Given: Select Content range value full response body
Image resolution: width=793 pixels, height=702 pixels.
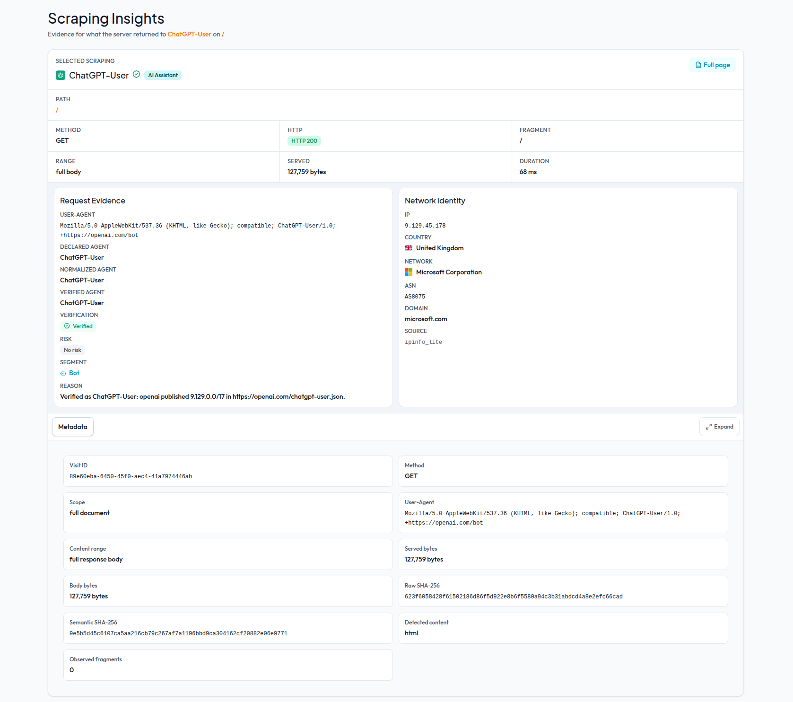Looking at the screenshot, I should point(96,559).
